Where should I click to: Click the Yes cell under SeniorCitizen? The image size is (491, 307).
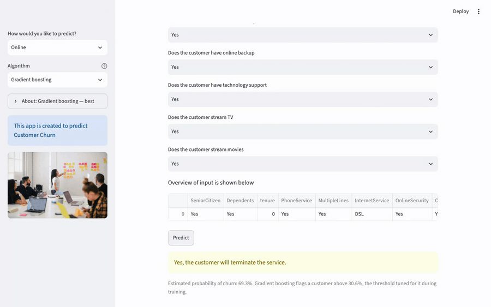(x=206, y=214)
